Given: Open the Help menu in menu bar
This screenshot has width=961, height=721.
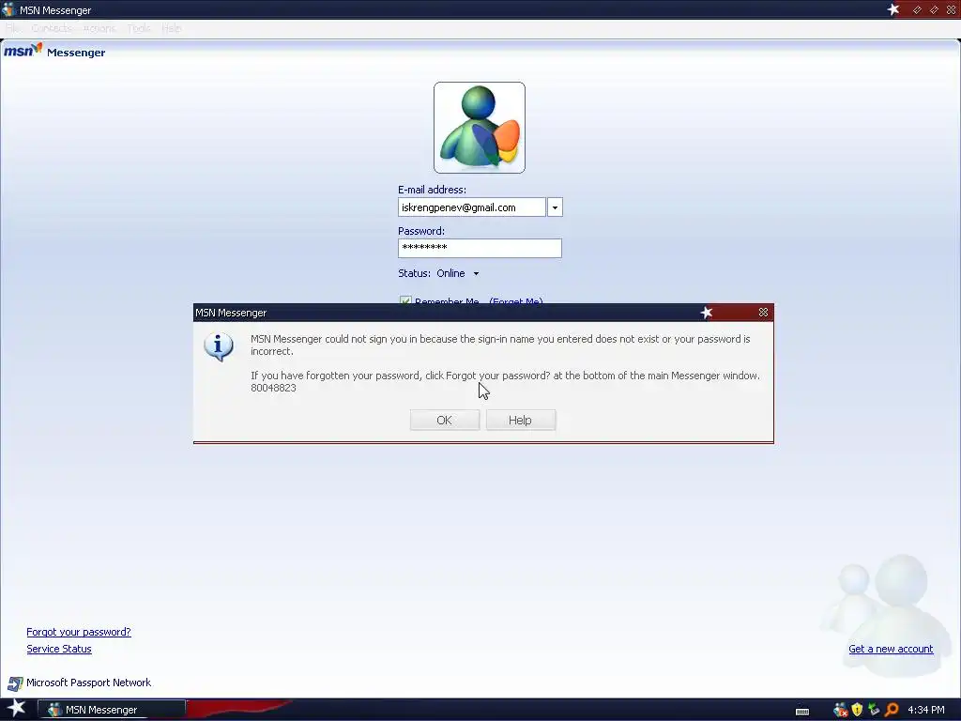Looking at the screenshot, I should point(172,28).
